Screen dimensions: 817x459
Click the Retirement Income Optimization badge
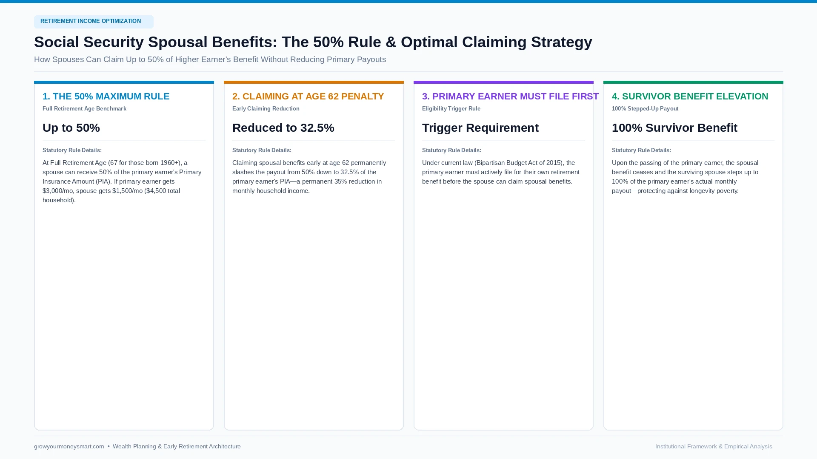pyautogui.click(x=94, y=22)
